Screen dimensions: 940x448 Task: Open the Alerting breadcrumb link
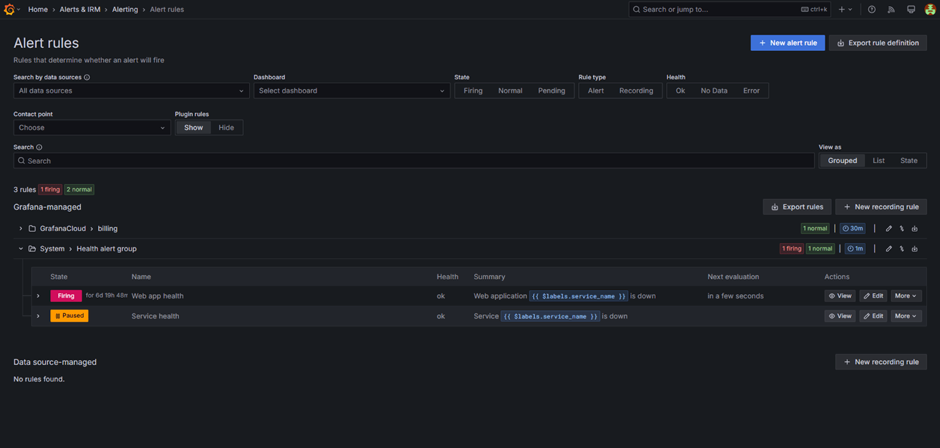tap(125, 9)
